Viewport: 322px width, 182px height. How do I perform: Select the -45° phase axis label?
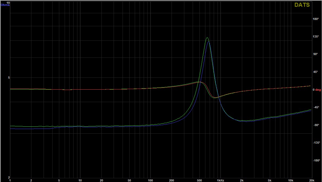[316, 107]
